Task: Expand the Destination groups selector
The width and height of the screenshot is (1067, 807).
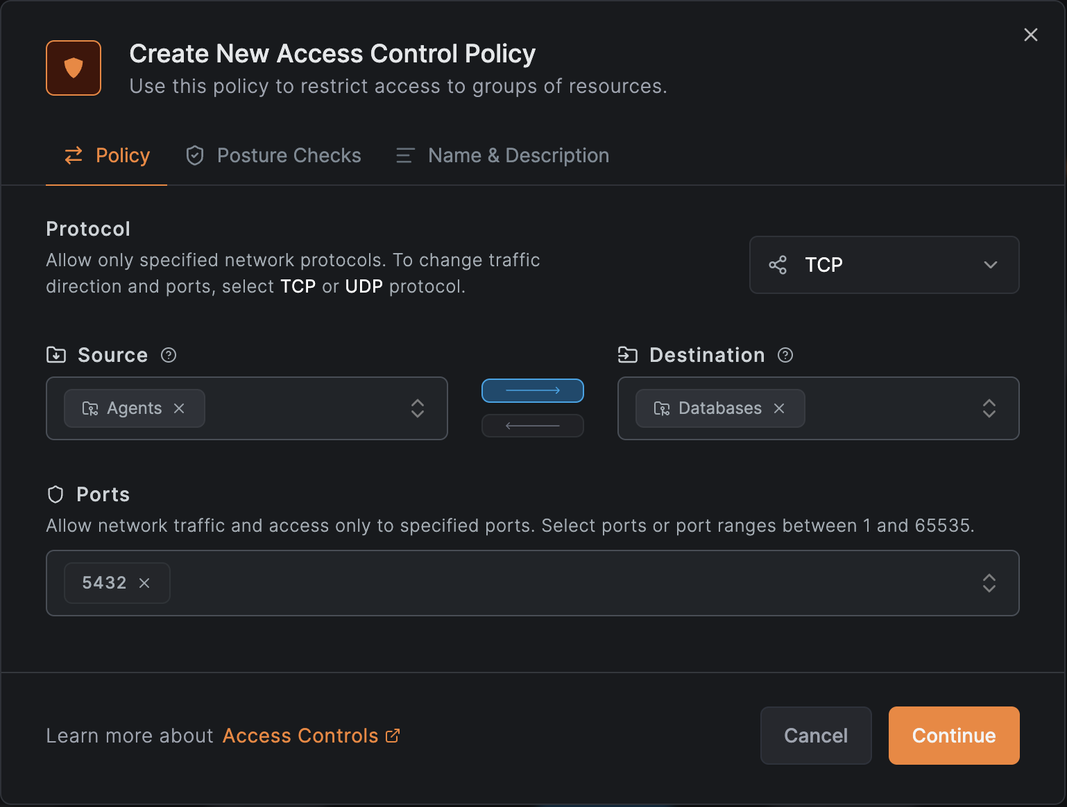Action: (x=989, y=408)
